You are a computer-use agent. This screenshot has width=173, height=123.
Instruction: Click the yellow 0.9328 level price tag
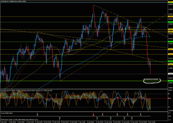(x=170, y=17)
